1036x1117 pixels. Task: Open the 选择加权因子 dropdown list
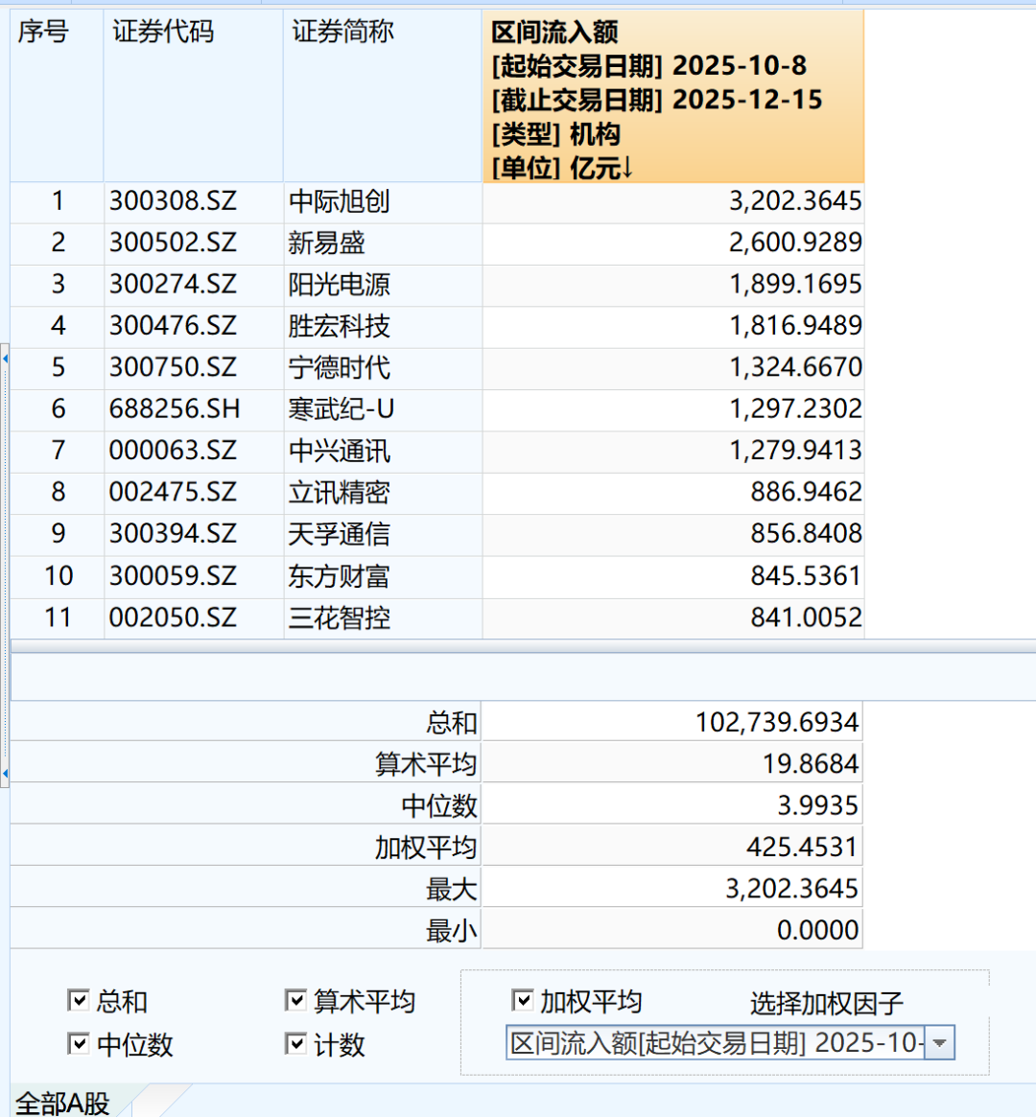tap(940, 1043)
